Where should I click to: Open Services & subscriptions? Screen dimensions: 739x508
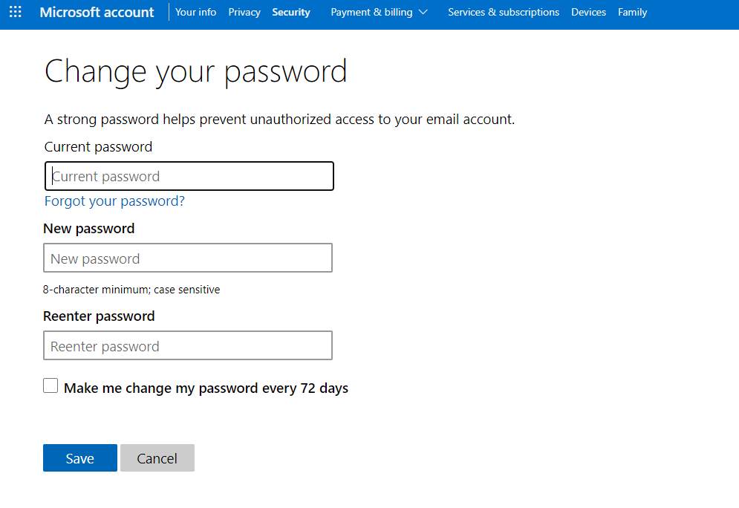coord(504,12)
